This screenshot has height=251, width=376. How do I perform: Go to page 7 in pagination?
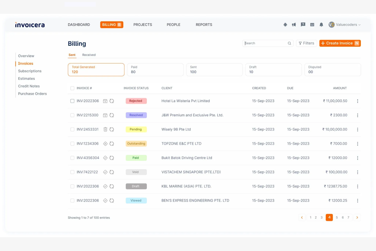click(x=348, y=217)
